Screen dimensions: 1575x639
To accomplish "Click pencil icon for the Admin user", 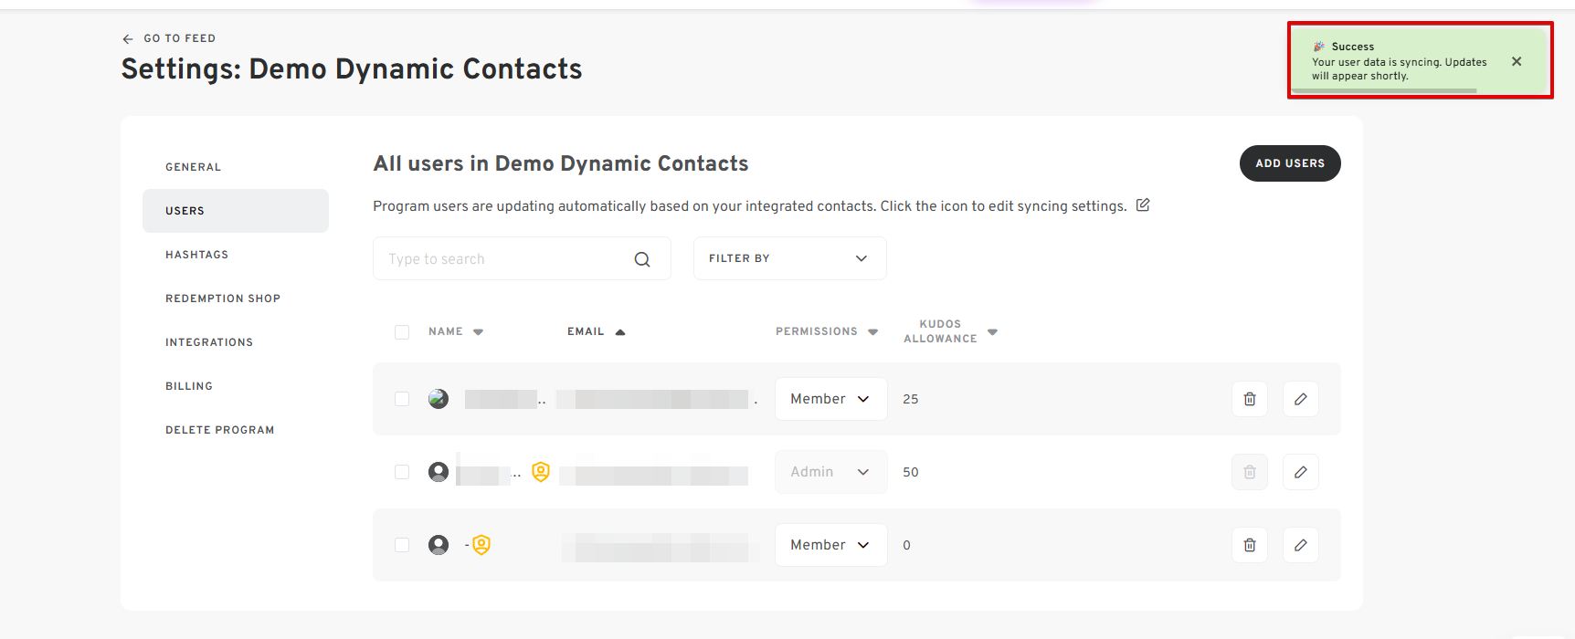I will click(x=1300, y=472).
